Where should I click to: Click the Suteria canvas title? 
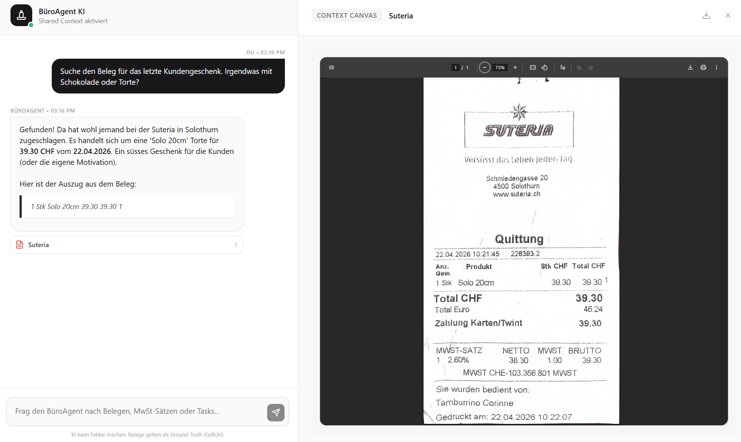tap(401, 16)
